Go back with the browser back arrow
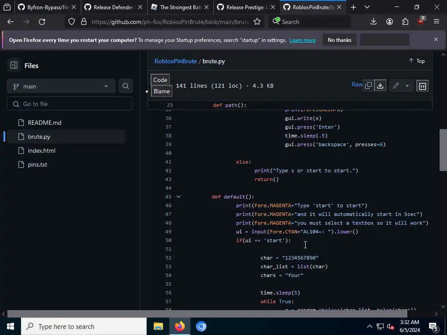This screenshot has width=447, height=335. point(10,22)
